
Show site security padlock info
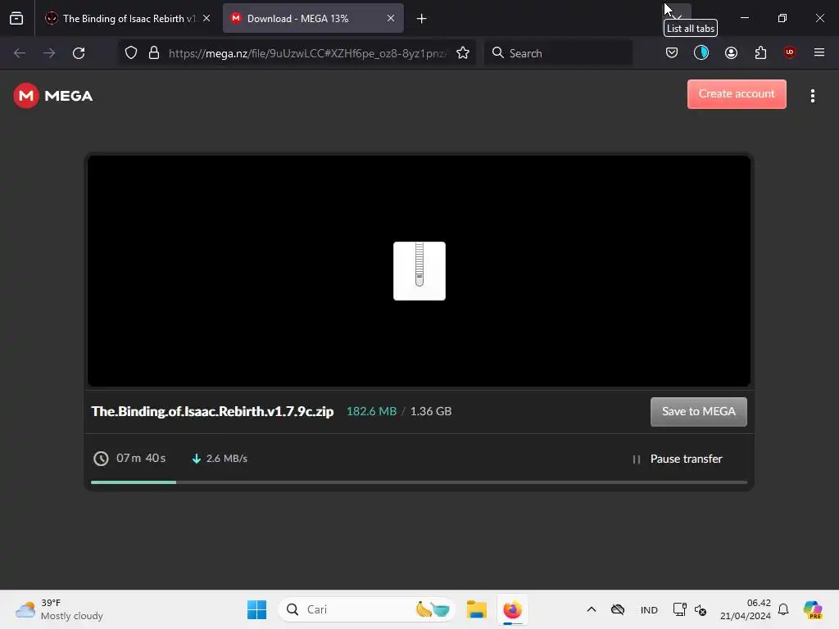tap(154, 53)
